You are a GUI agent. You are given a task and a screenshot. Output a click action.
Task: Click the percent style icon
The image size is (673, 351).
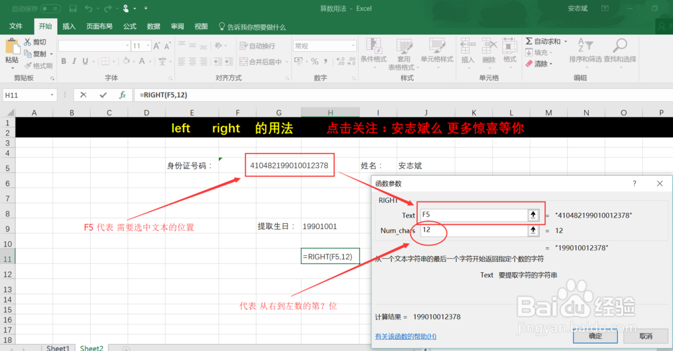[x=314, y=61]
